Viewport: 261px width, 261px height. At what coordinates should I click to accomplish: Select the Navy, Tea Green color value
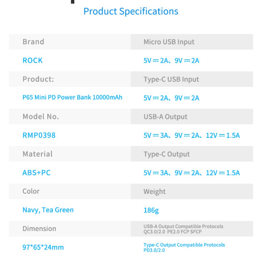pyautogui.click(x=48, y=210)
